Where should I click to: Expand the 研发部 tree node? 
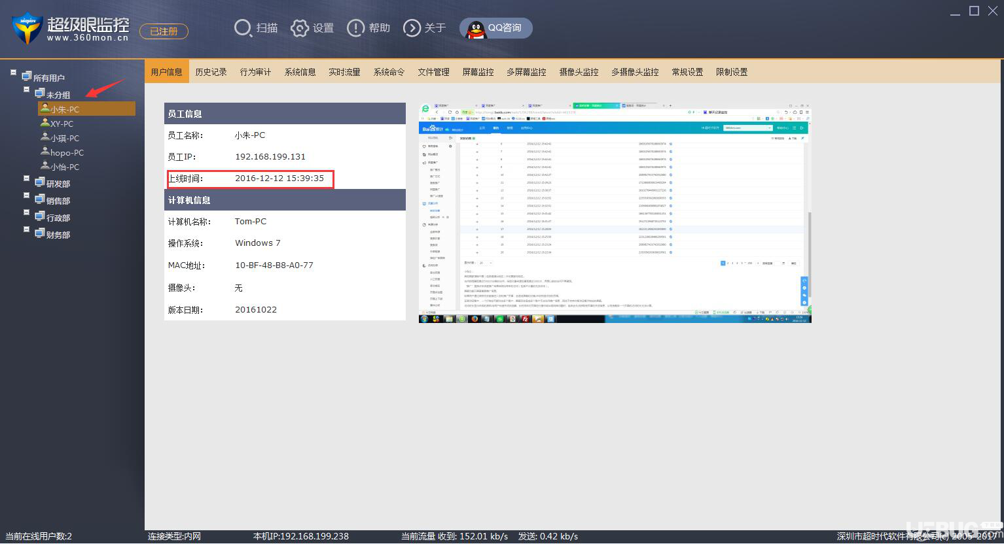coord(27,178)
